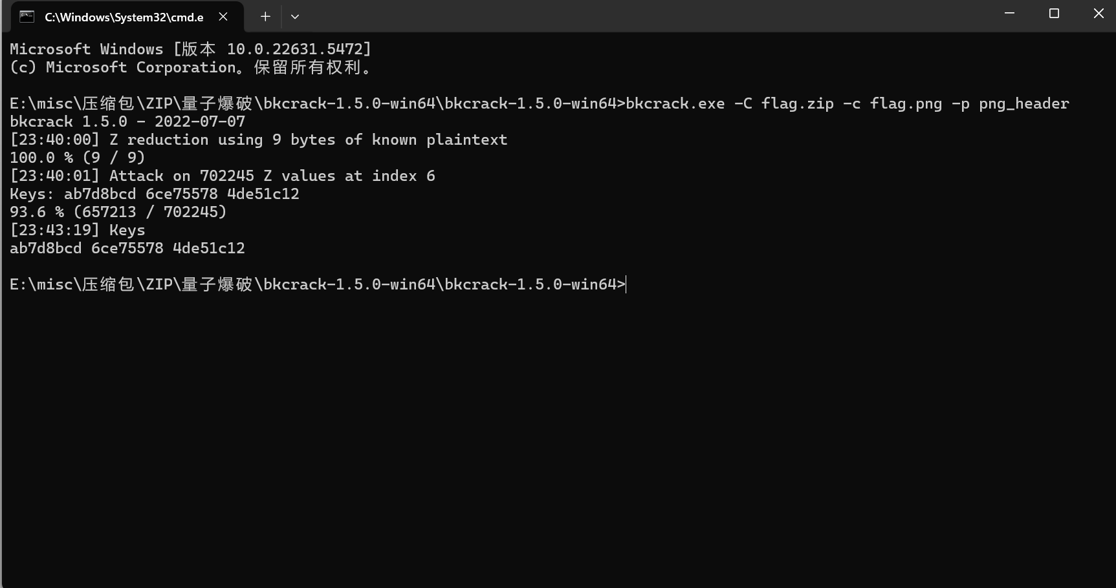Click the [23:43:19] Keys timestamp line
This screenshot has width=1116, height=588.
(x=78, y=230)
